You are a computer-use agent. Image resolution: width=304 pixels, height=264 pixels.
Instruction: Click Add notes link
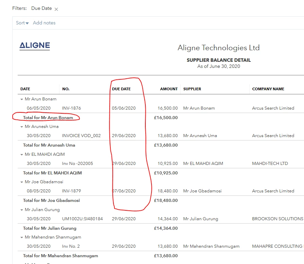tap(44, 23)
